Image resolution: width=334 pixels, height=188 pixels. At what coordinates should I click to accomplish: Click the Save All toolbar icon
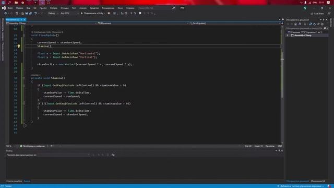tap(30, 13)
